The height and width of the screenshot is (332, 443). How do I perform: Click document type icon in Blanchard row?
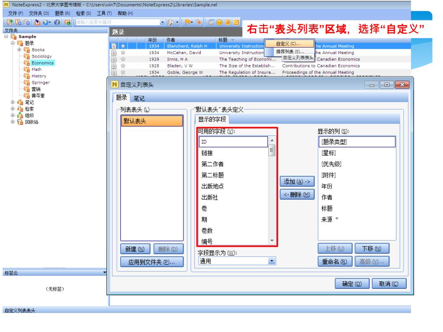tap(114, 46)
